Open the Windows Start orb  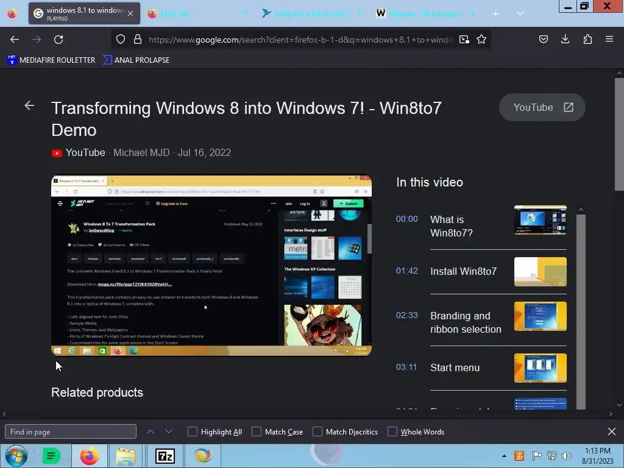tap(16, 456)
